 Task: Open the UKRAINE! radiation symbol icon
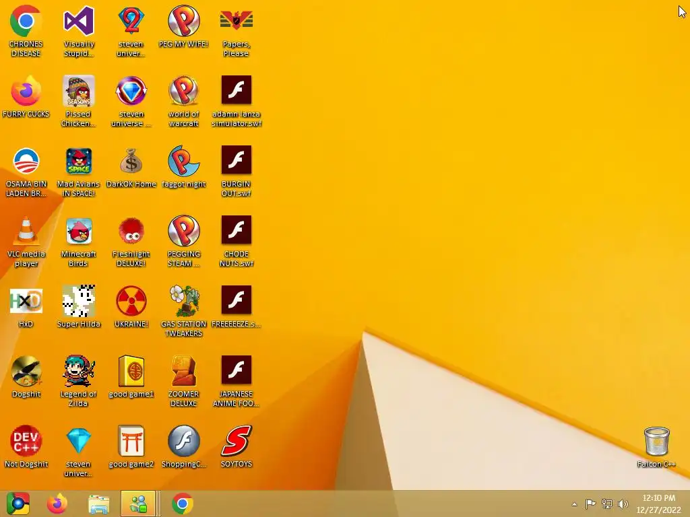(131, 307)
